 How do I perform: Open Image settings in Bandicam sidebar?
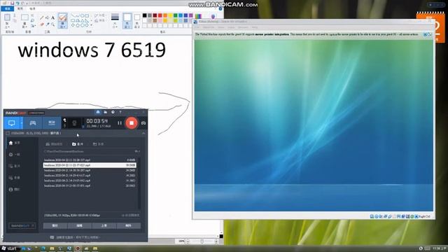14,178
